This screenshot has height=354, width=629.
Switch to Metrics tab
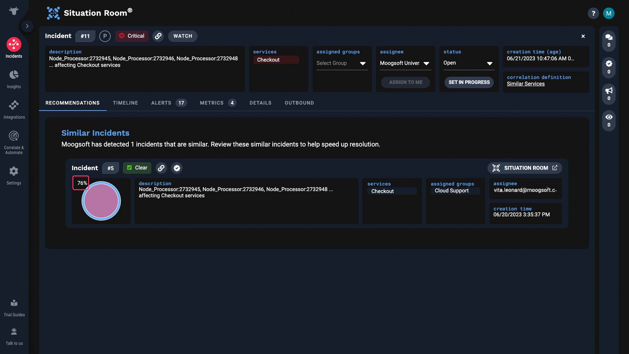[x=218, y=103]
